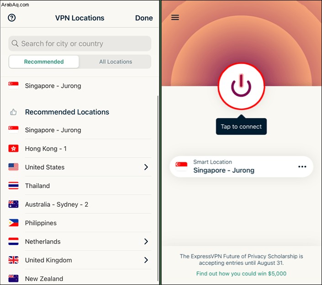Select Singapore - Jurong under Recommended Locations
Image resolution: width=322 pixels, height=285 pixels.
point(79,130)
